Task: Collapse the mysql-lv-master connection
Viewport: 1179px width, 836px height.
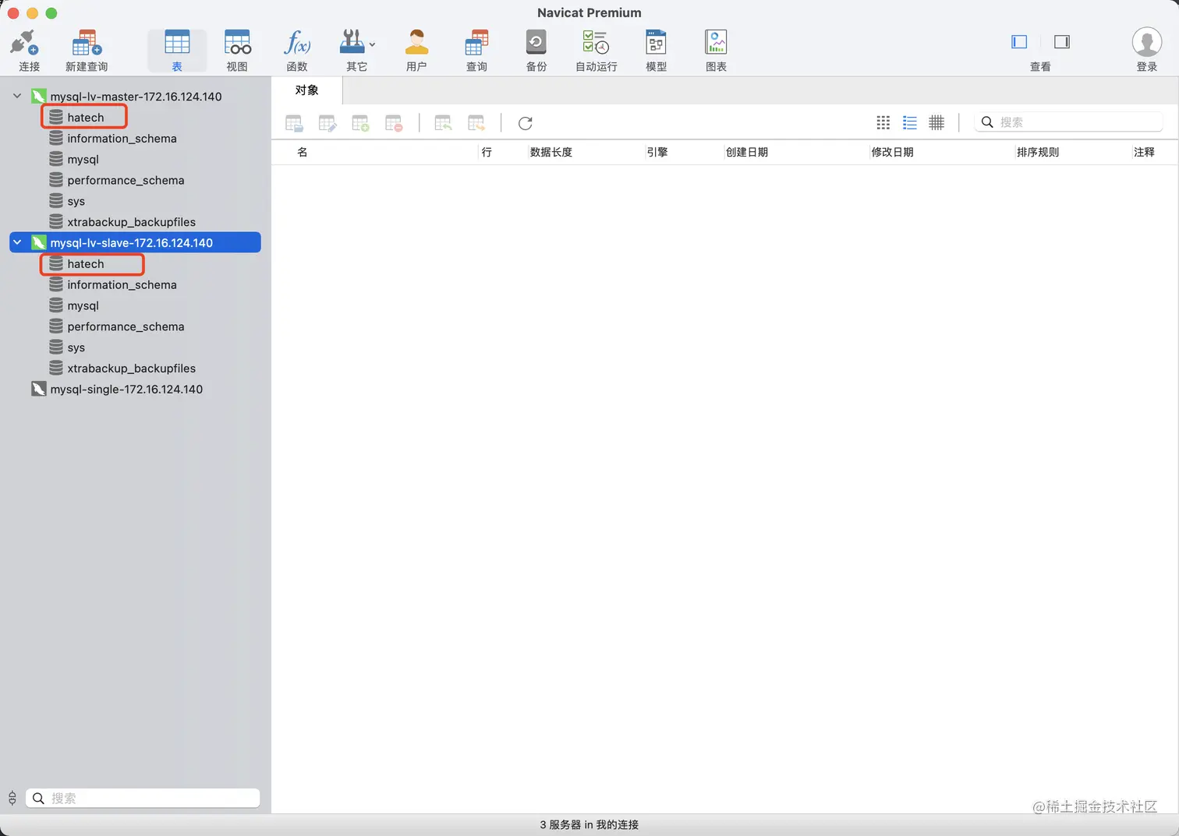Action: click(x=17, y=96)
